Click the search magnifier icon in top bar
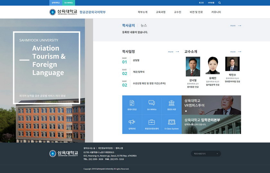The width and height of the screenshot is (270, 173). click(x=219, y=3)
